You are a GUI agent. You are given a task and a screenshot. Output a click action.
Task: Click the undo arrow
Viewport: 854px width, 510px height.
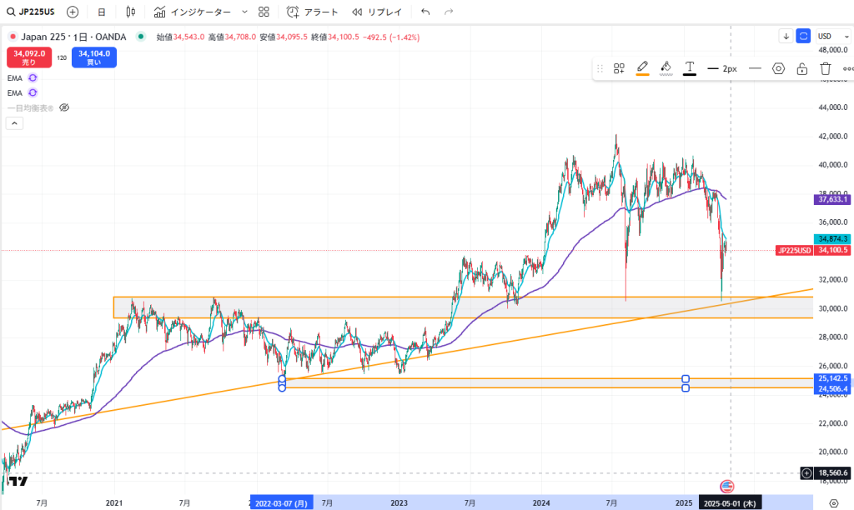pyautogui.click(x=425, y=12)
